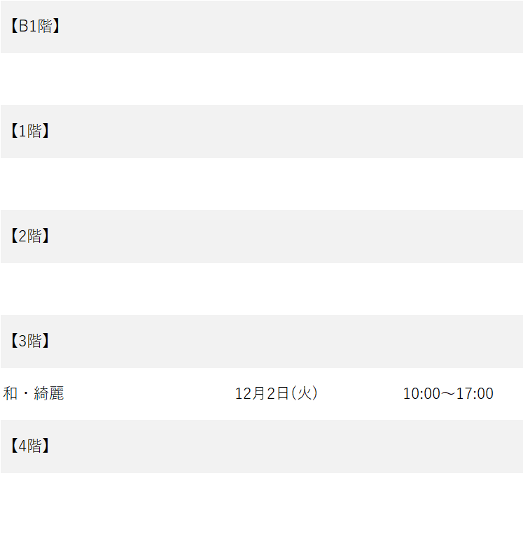Screen dimensions: 523x536
Task: Click the 12月2日 date text
Action: click(x=262, y=394)
